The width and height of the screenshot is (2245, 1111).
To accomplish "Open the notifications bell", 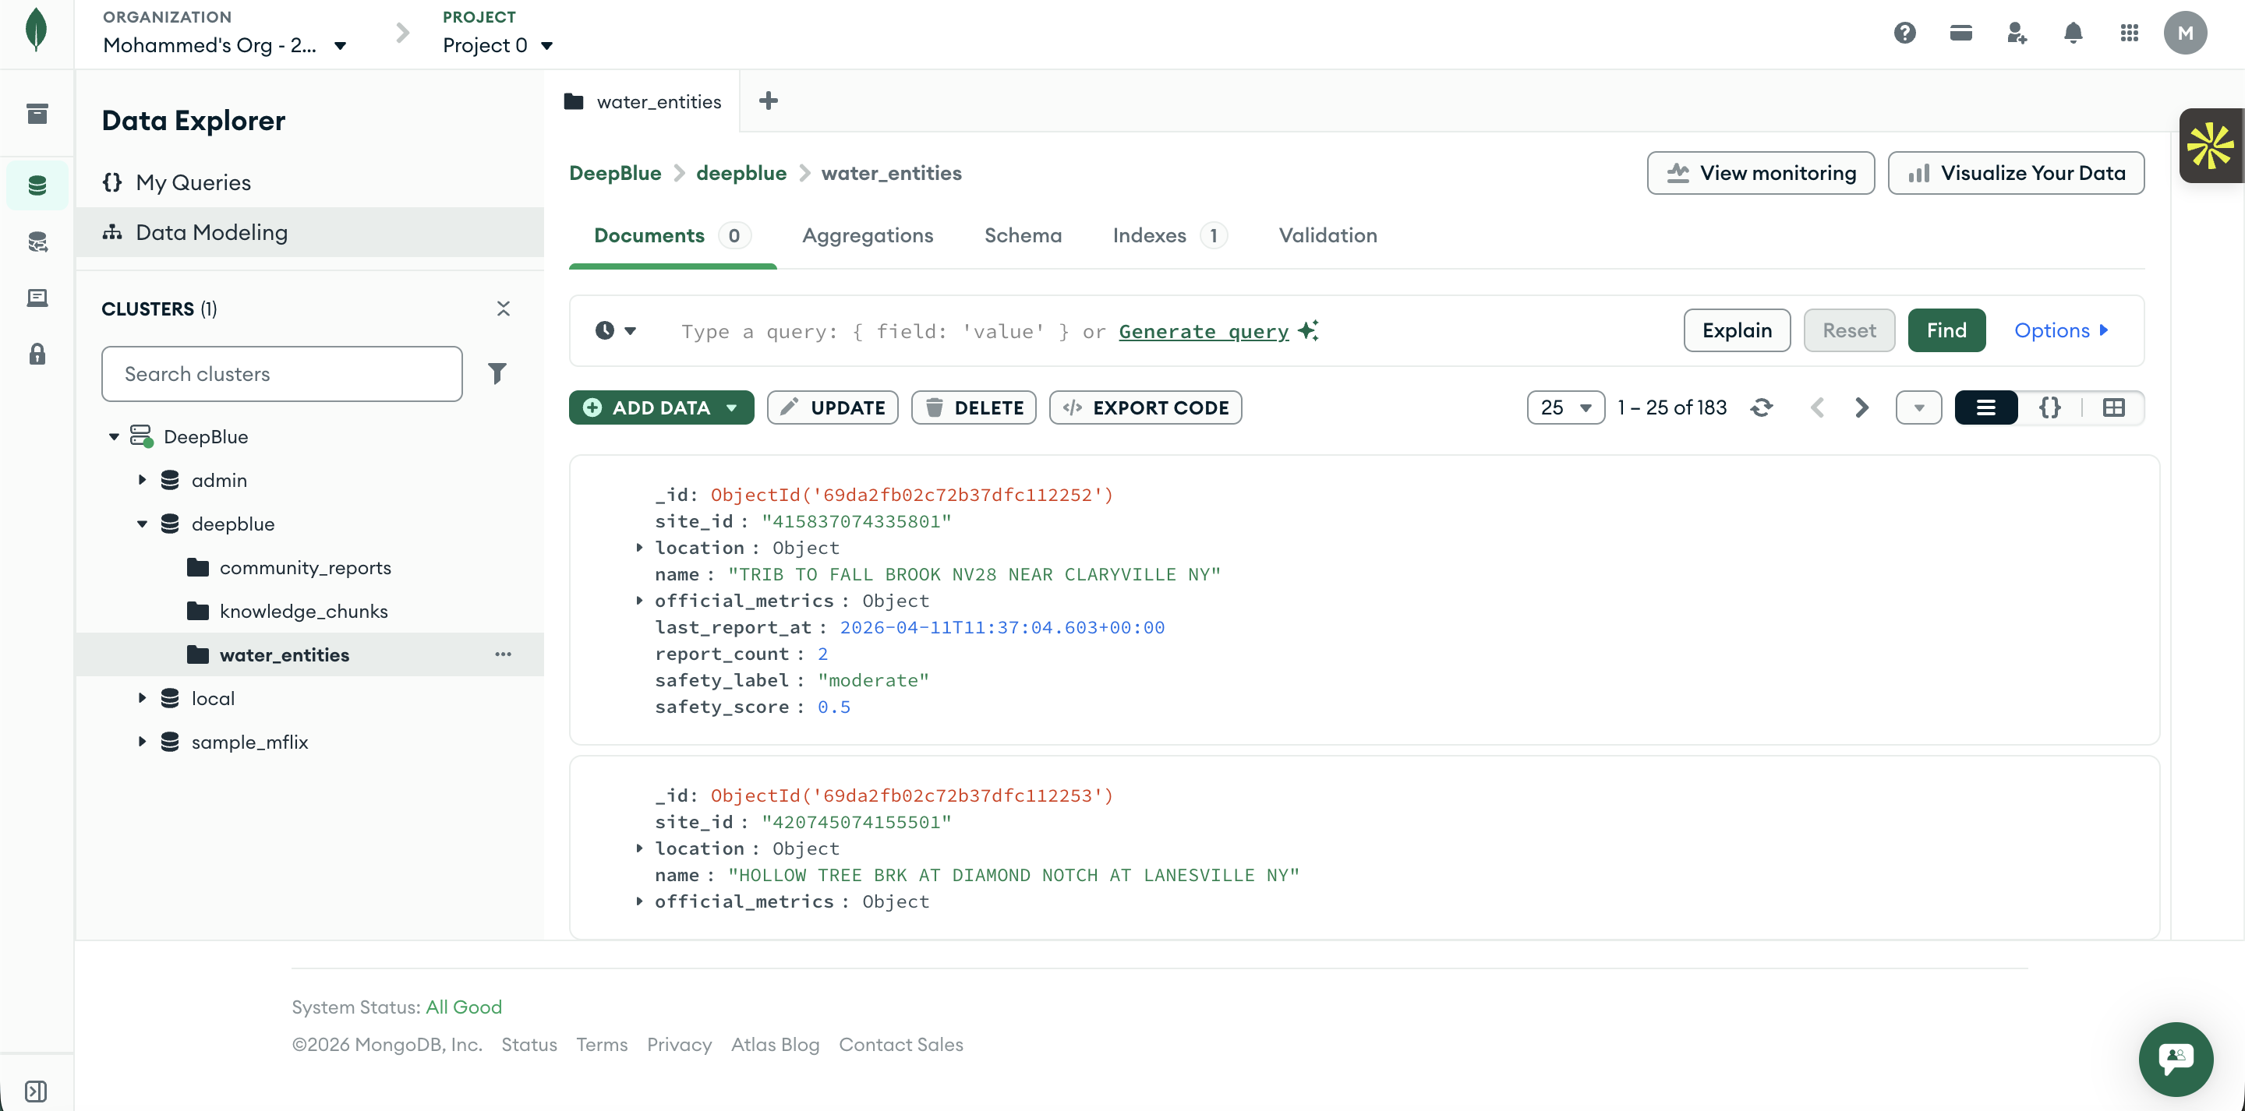I will coord(2073,34).
